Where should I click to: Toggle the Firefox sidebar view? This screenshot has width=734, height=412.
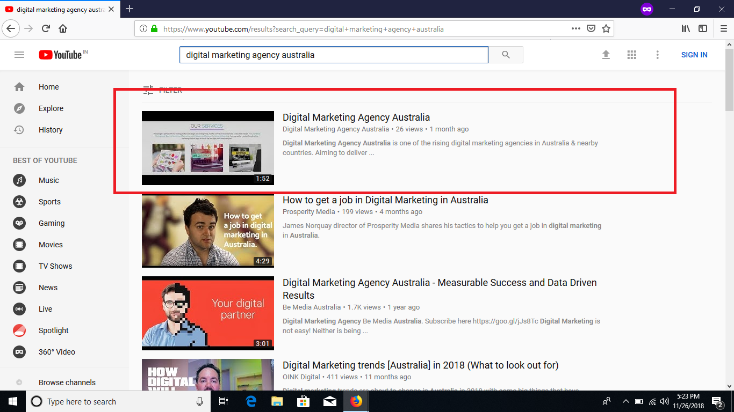point(703,29)
